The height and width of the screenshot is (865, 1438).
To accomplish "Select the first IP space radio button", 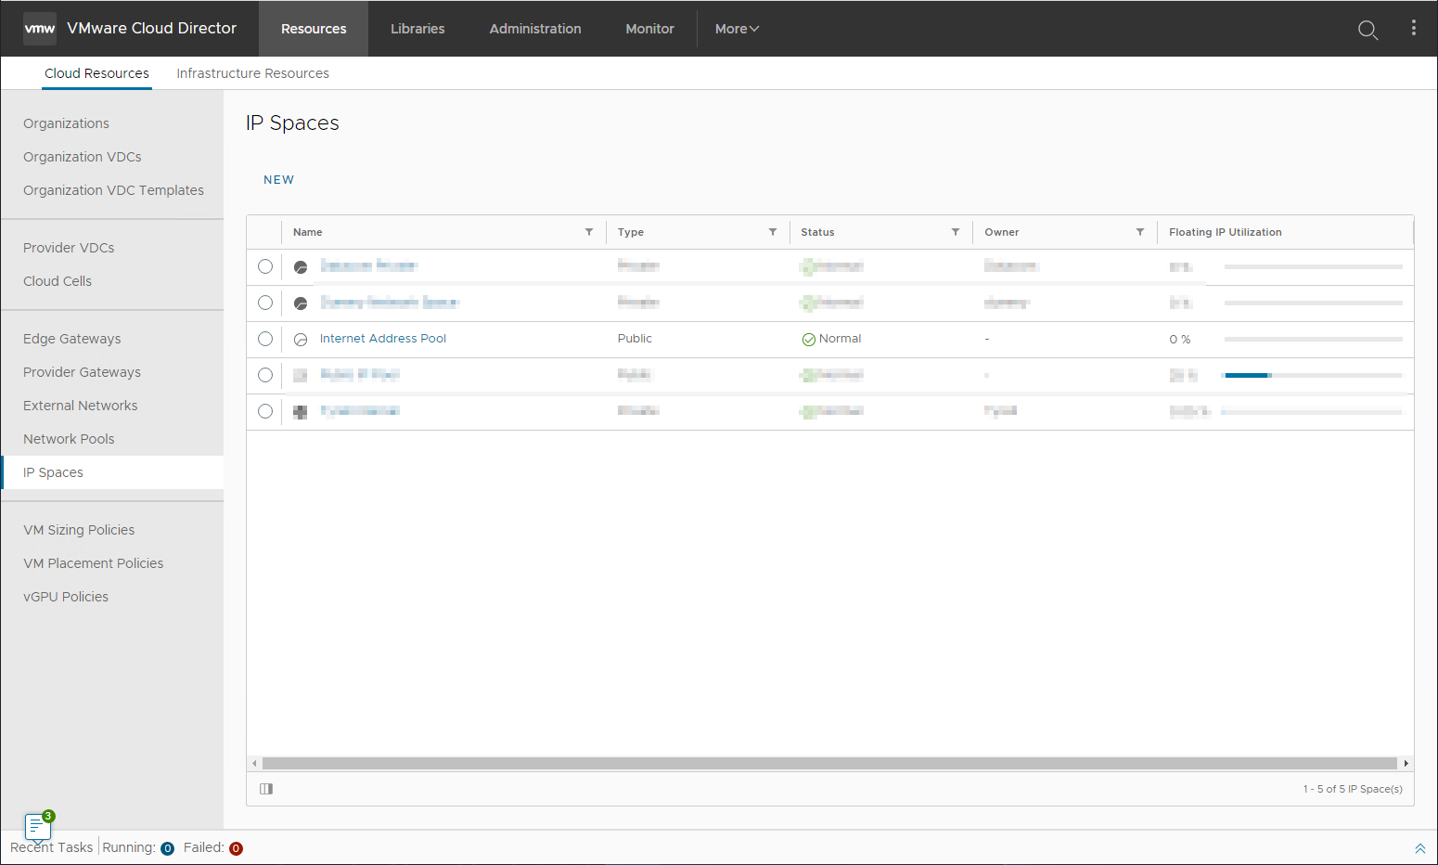I will click(x=265, y=266).
